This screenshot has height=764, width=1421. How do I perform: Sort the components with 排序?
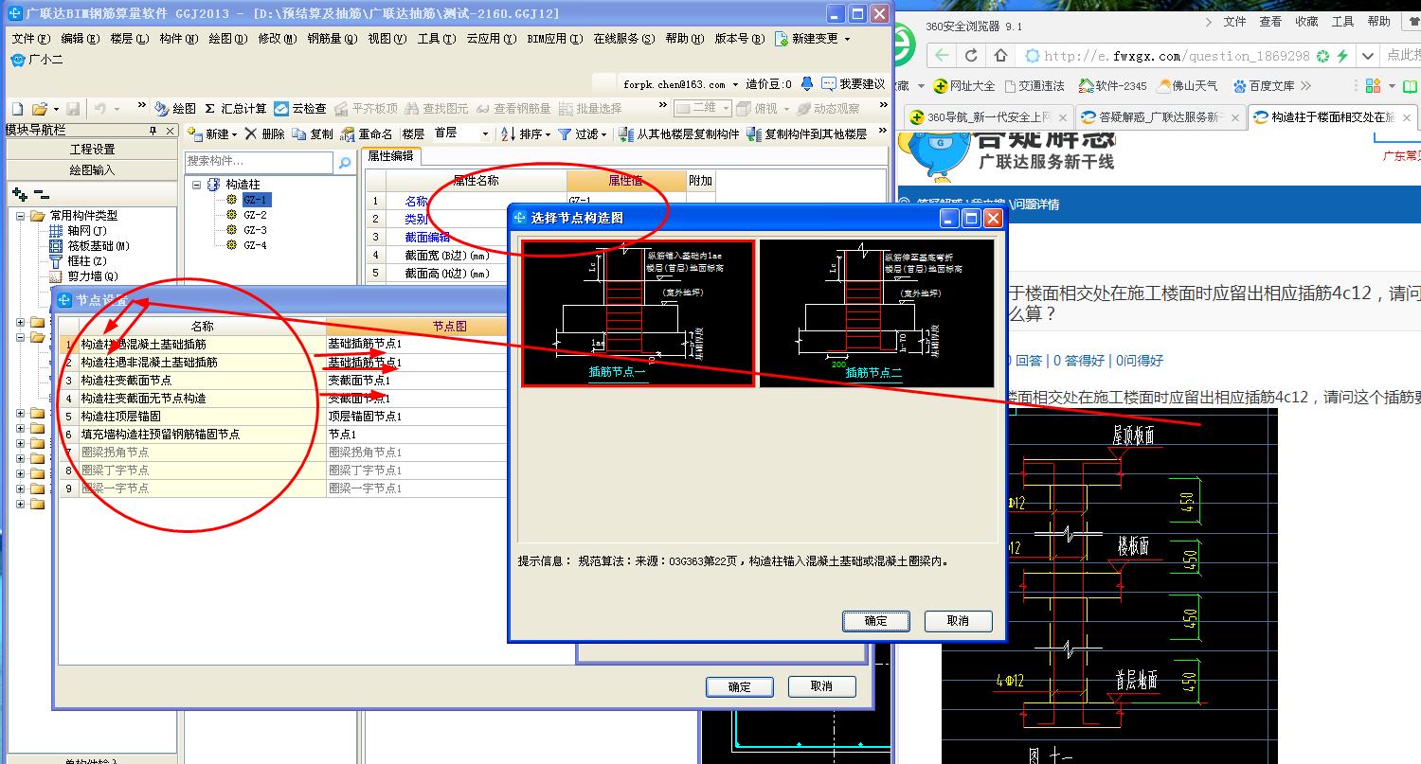(526, 134)
